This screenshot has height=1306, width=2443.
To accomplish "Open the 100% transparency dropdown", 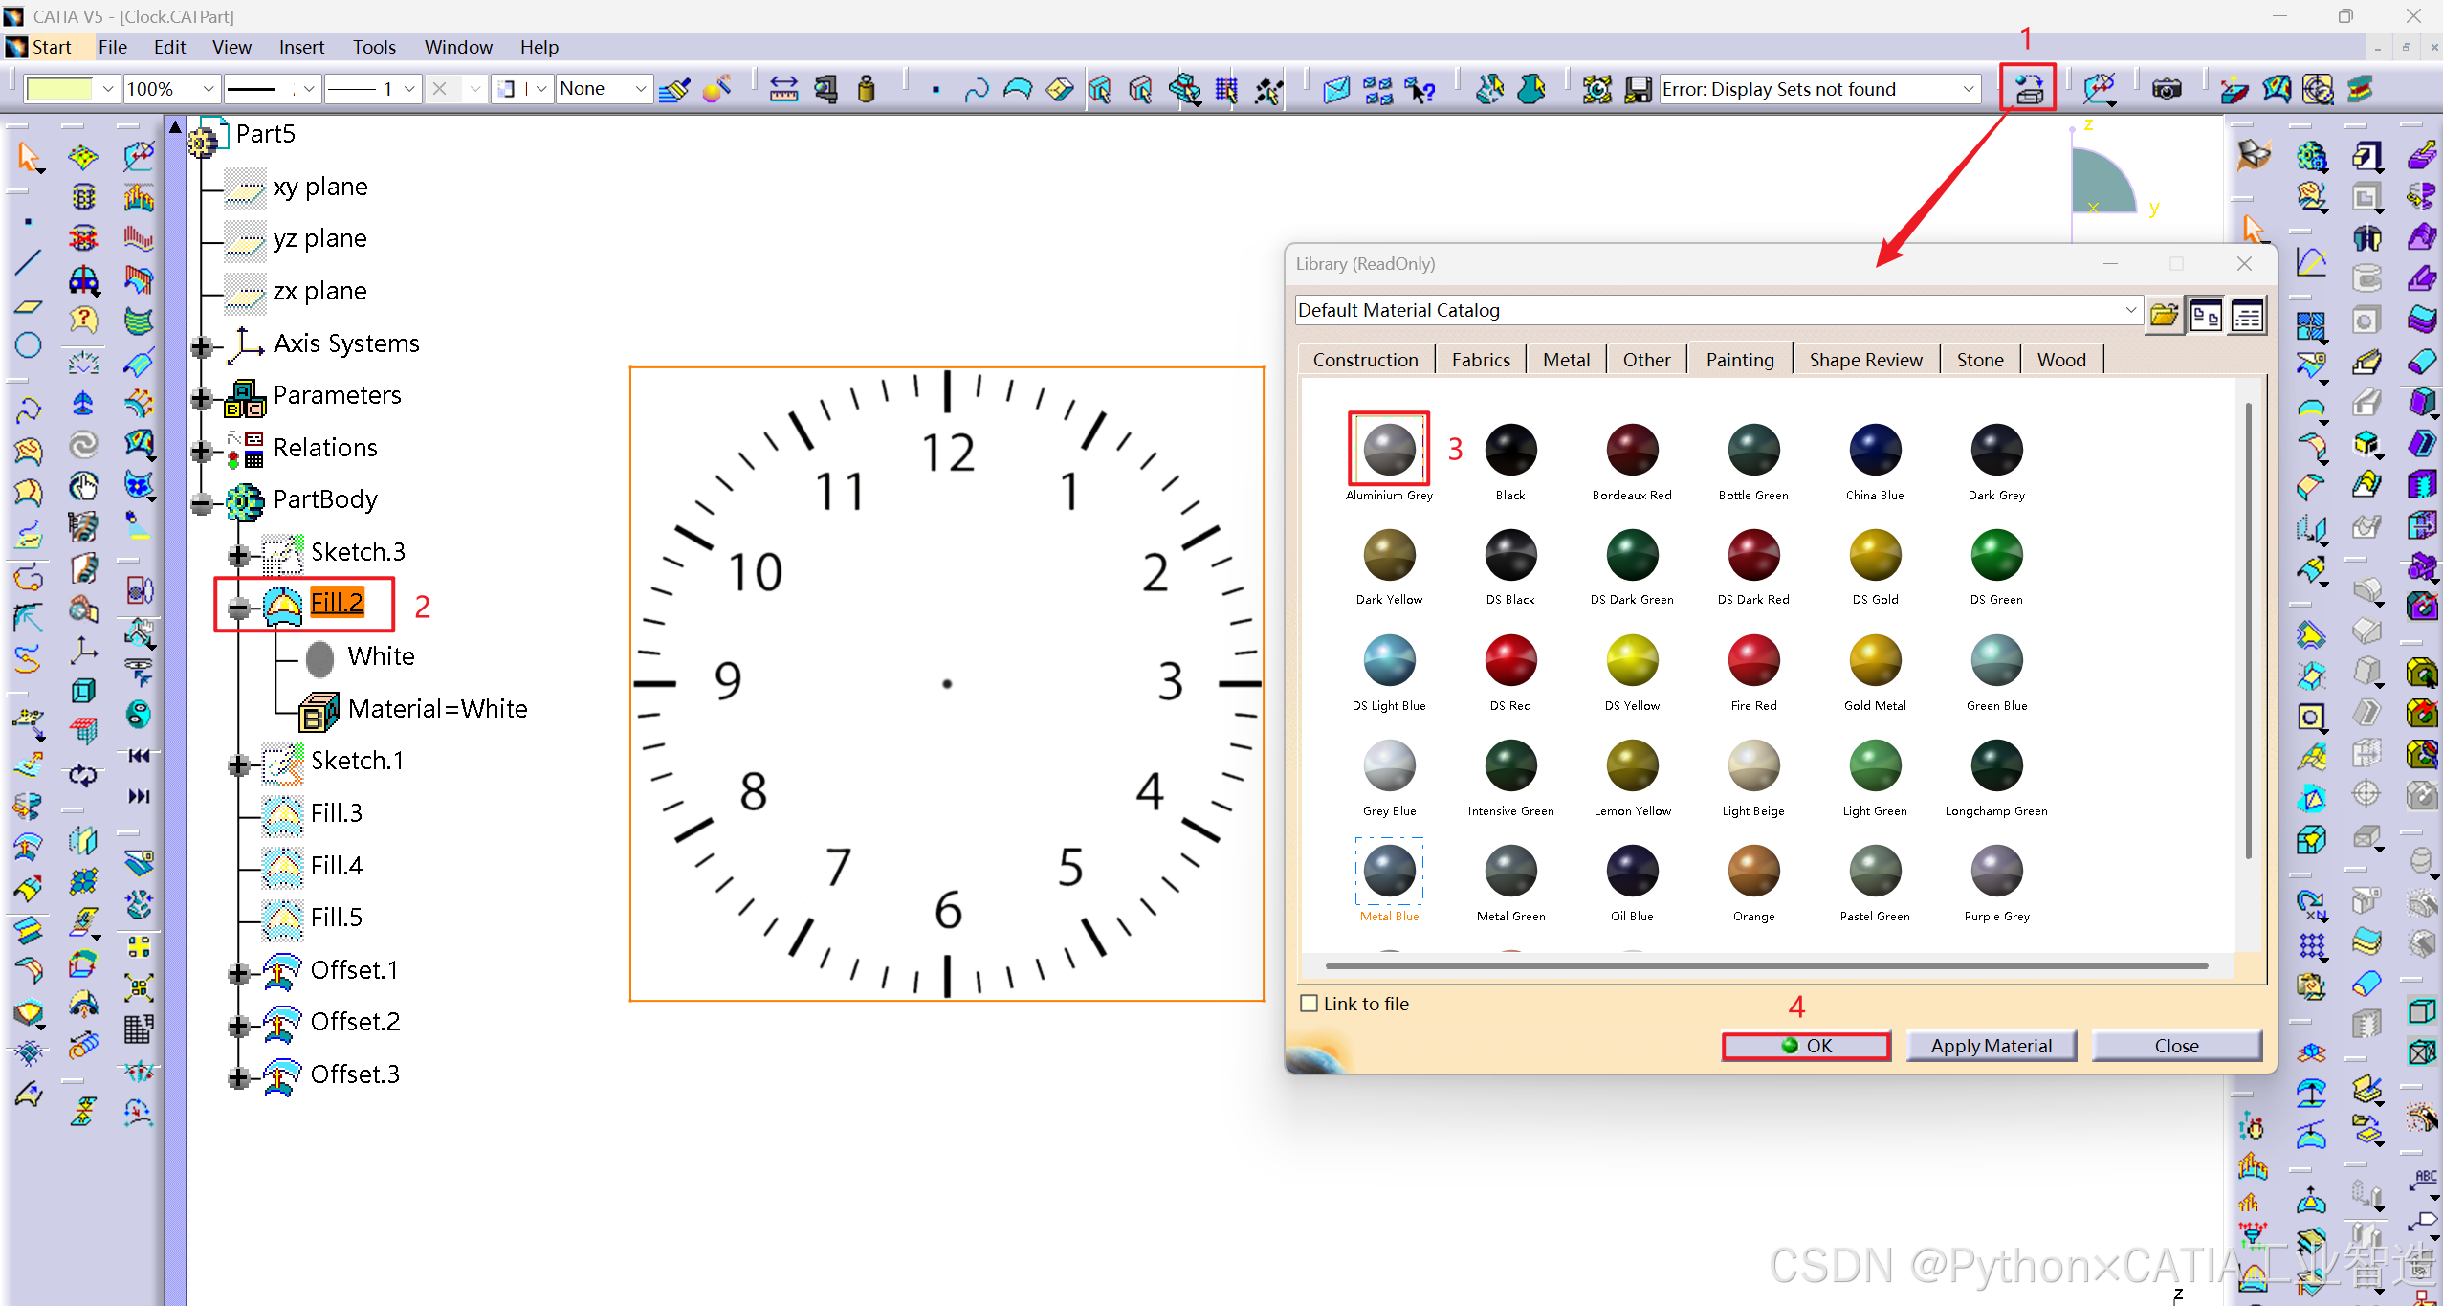I will click(x=208, y=89).
